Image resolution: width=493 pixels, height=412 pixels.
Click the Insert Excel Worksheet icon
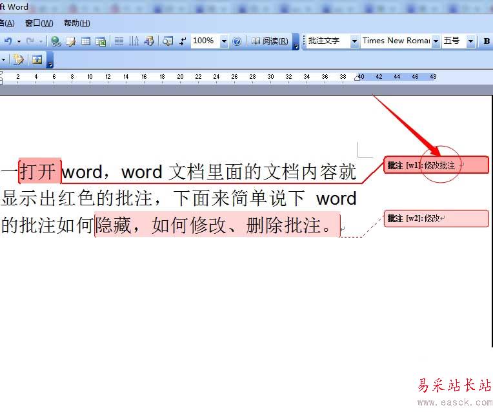(x=100, y=41)
